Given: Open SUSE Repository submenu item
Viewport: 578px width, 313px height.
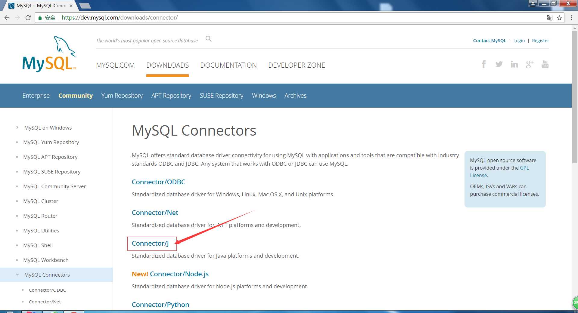Looking at the screenshot, I should [222, 96].
